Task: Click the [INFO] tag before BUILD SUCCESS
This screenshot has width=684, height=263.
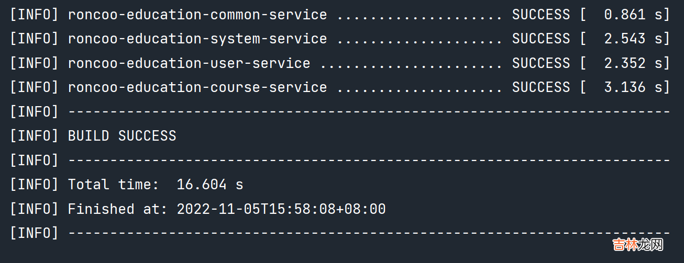Action: click(x=34, y=136)
